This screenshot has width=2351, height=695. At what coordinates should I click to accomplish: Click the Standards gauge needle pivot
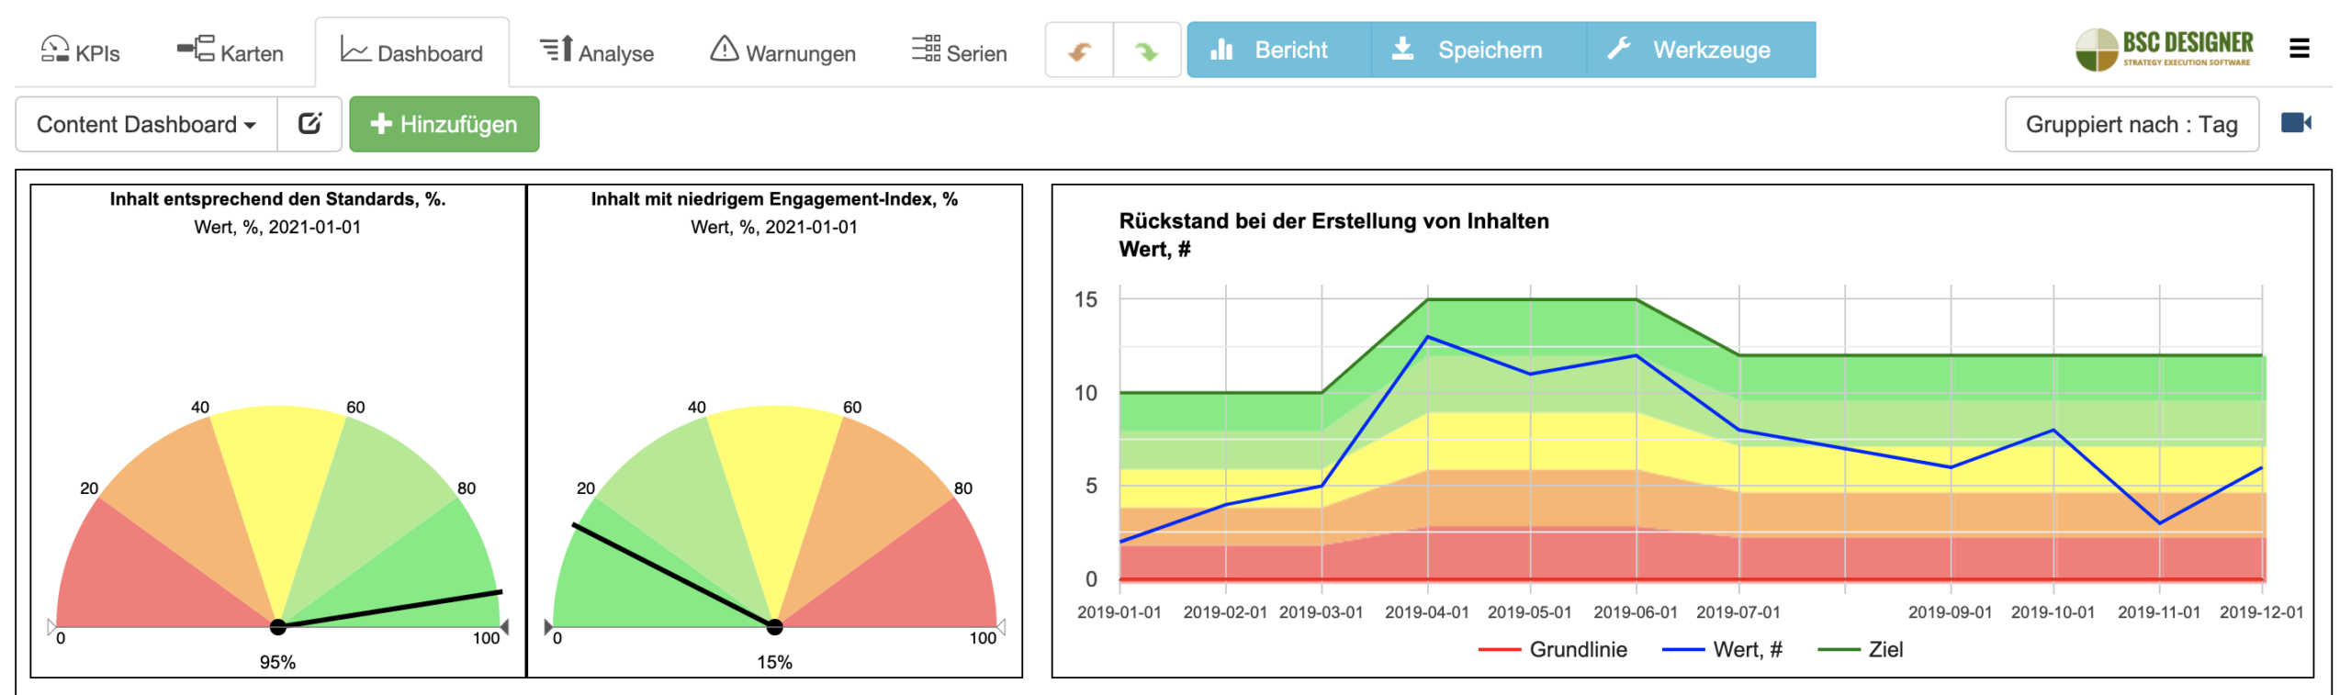click(x=277, y=627)
